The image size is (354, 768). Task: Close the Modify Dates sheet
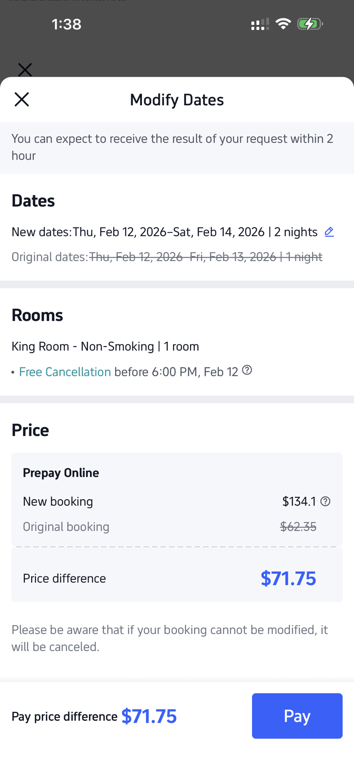point(22,99)
